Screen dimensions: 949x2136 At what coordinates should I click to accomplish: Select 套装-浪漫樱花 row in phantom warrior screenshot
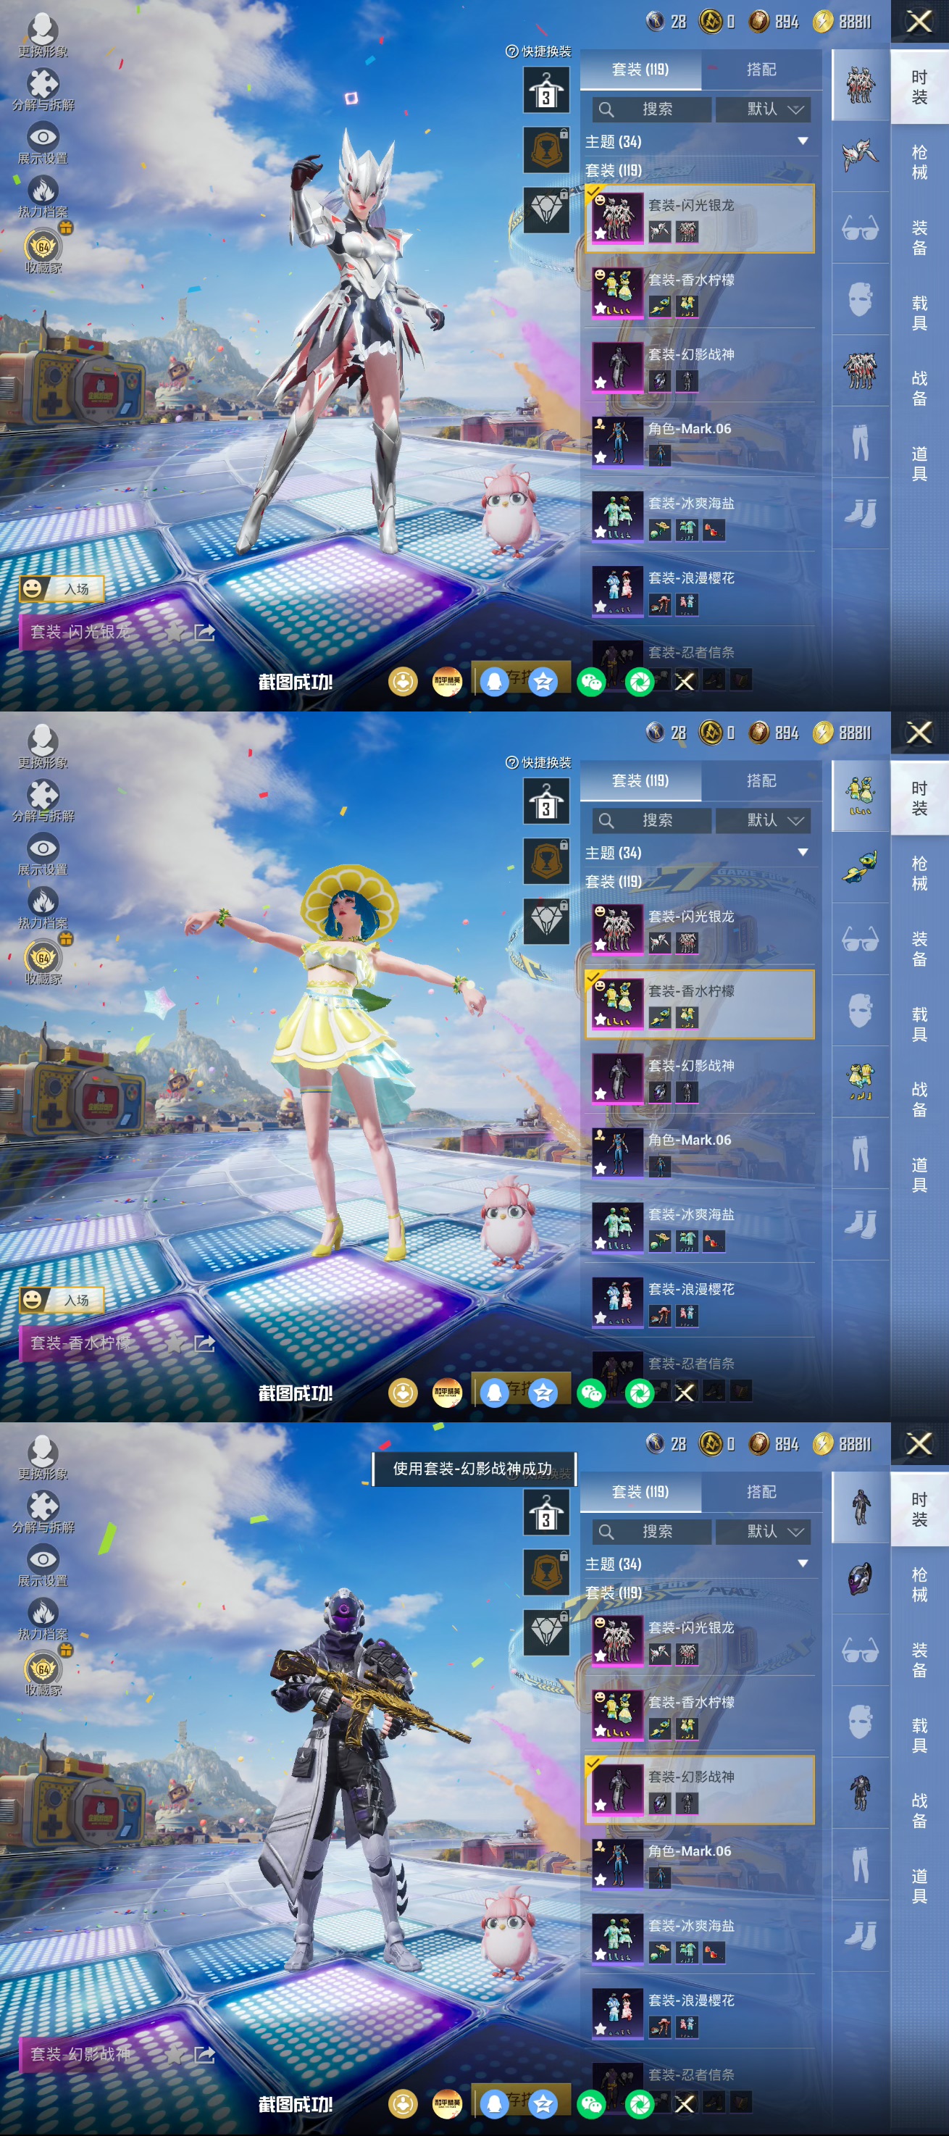coord(700,2014)
